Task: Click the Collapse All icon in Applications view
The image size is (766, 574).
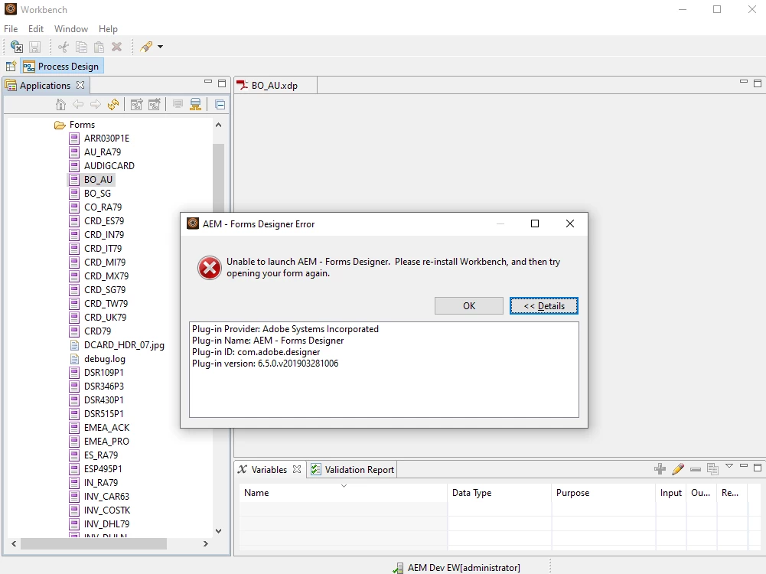Action: [220, 105]
